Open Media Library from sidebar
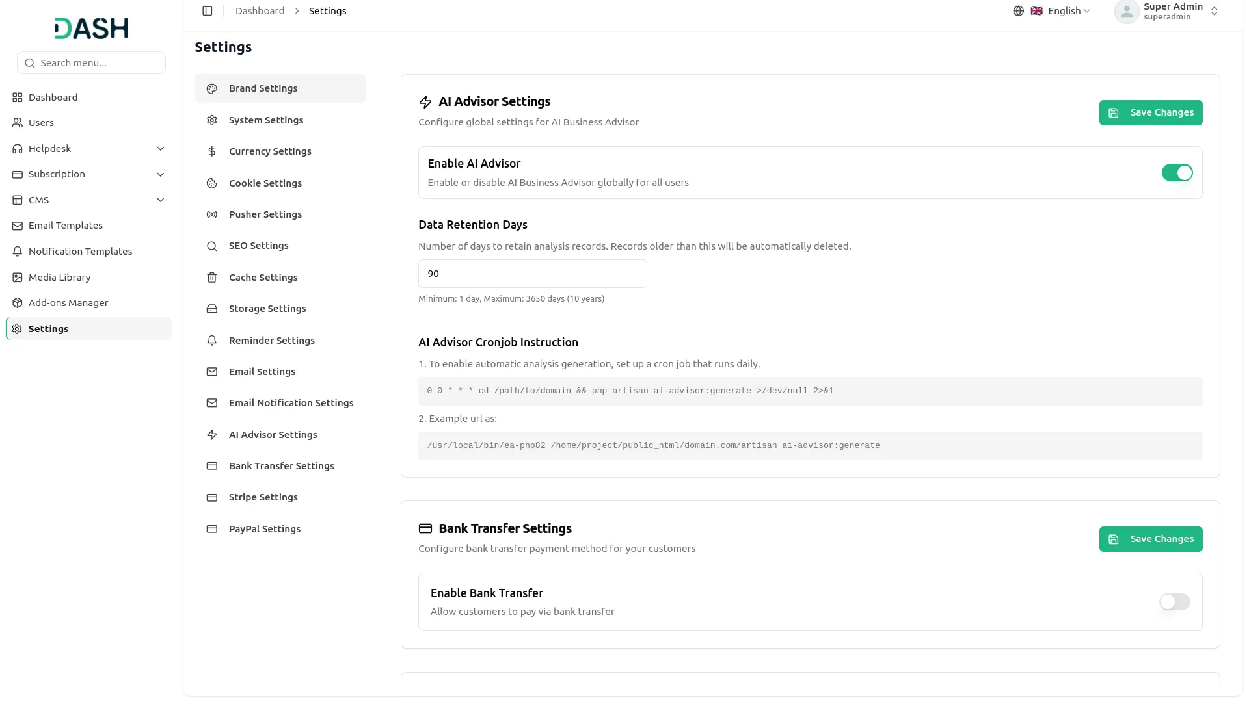The image size is (1249, 702). [x=88, y=278]
